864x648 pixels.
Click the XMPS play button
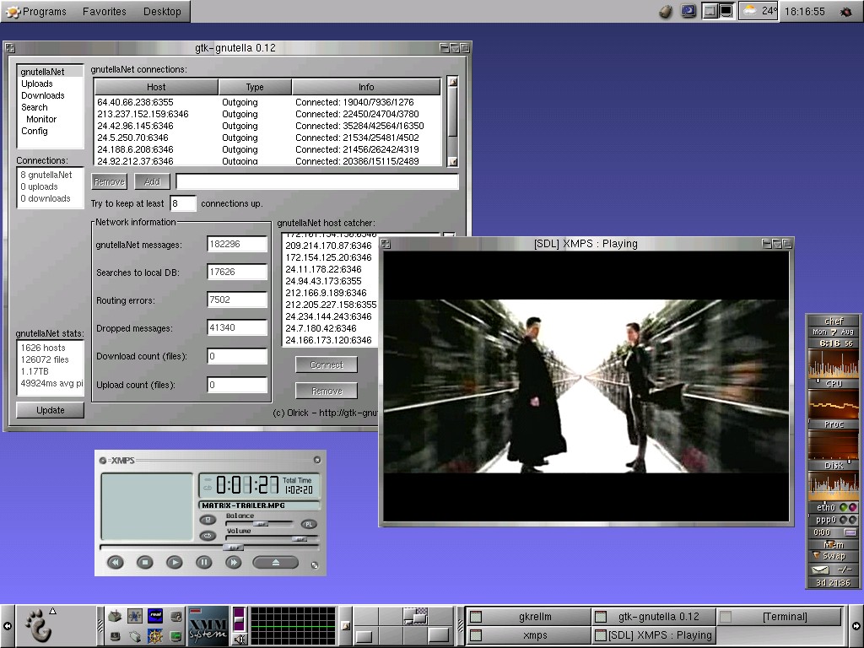pos(174,562)
